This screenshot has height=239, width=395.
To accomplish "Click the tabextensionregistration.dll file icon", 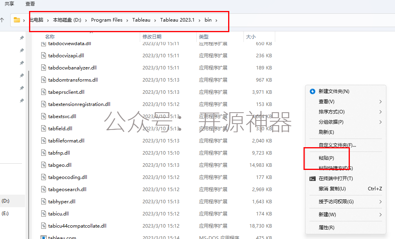I will point(44,104).
